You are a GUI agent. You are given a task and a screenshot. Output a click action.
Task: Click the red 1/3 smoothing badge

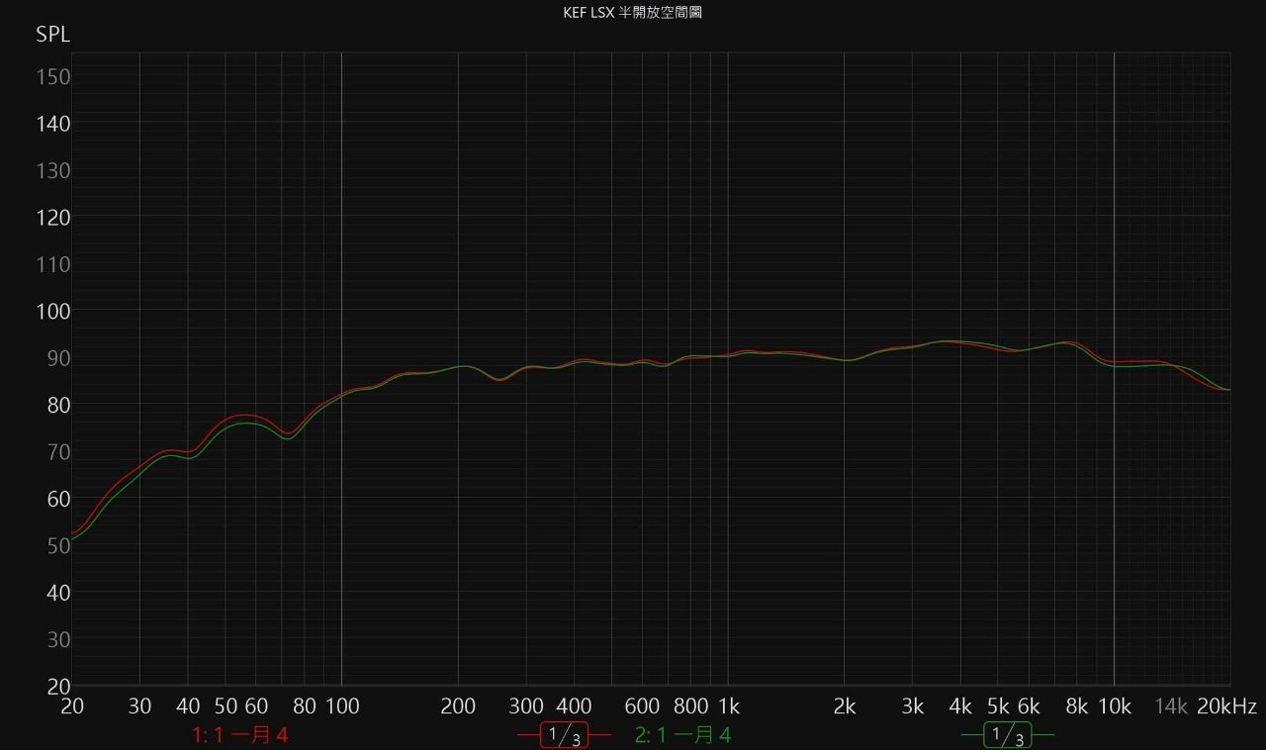click(564, 735)
